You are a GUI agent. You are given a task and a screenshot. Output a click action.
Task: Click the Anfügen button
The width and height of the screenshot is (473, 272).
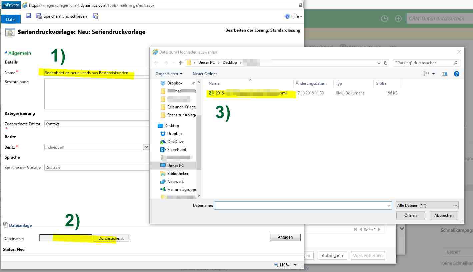point(285,237)
